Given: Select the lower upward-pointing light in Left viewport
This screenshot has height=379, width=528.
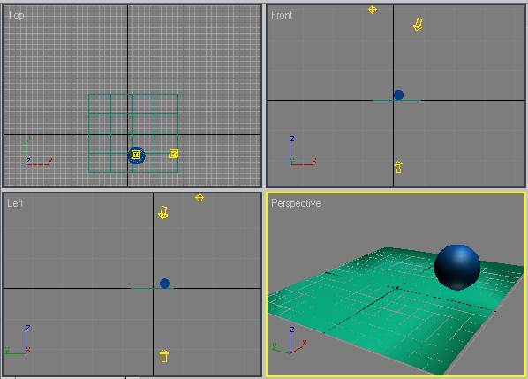Looking at the screenshot, I should (164, 356).
